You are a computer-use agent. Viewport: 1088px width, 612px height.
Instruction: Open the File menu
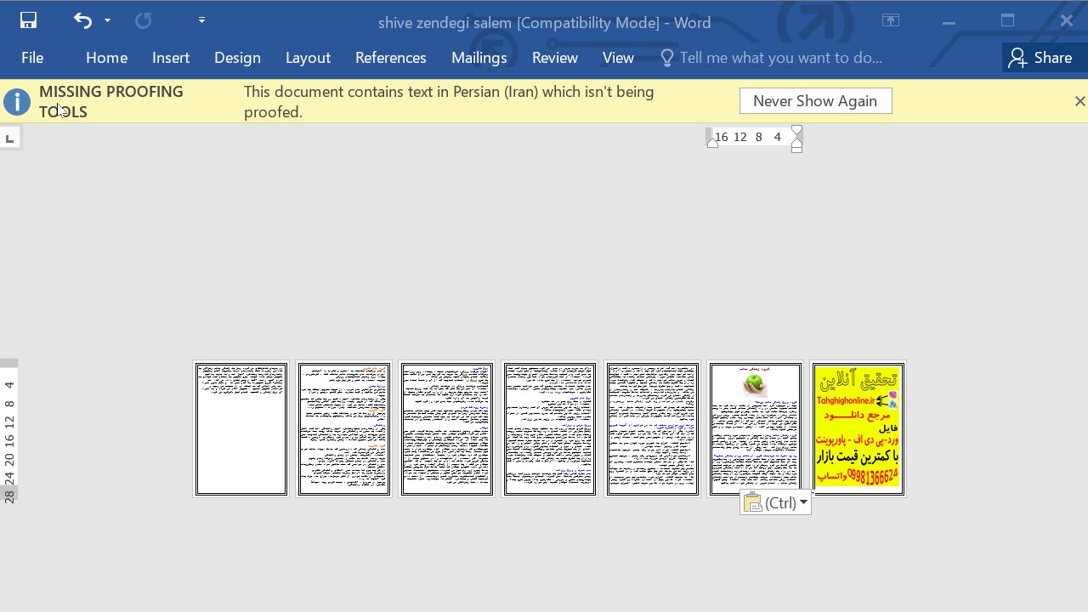coord(32,58)
